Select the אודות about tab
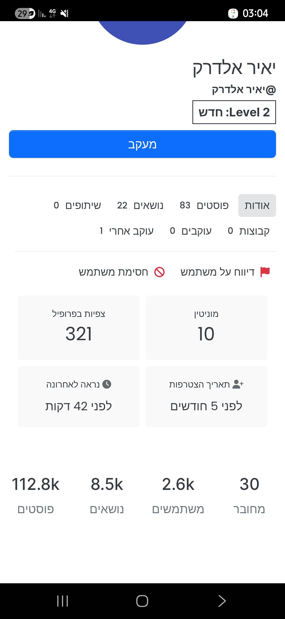This screenshot has height=619, width=285. point(257,206)
